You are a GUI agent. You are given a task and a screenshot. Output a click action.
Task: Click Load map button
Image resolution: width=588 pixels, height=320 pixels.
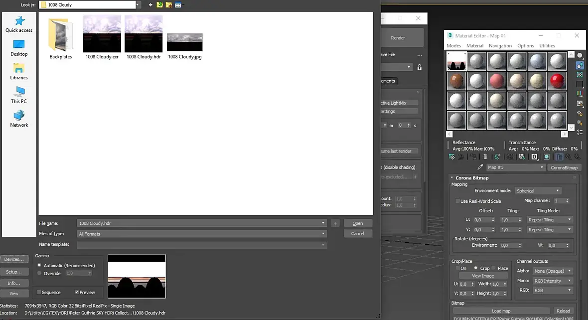tap(501, 311)
